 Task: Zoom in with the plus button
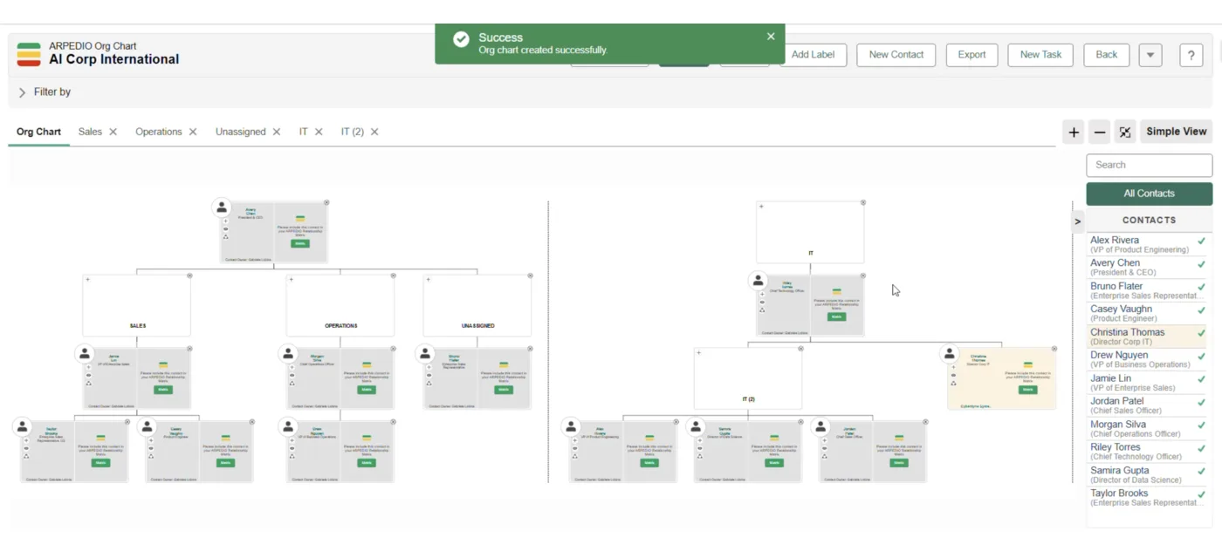1074,133
